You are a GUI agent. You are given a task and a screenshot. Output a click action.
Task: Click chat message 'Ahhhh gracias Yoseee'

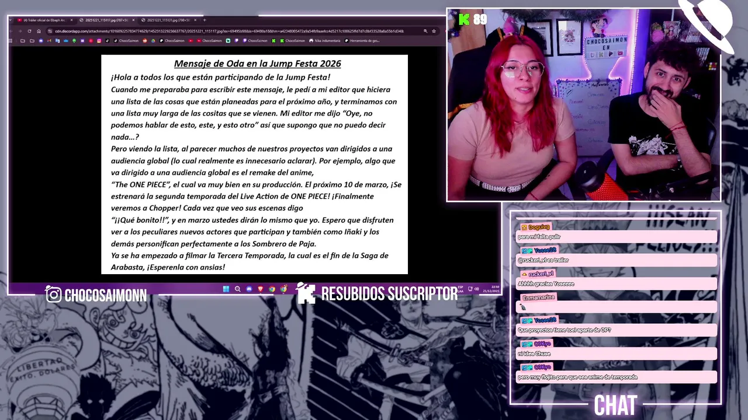[546, 283]
